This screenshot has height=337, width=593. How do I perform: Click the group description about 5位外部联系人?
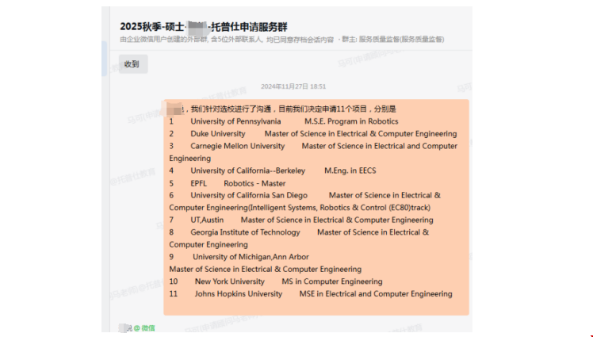pyautogui.click(x=227, y=40)
